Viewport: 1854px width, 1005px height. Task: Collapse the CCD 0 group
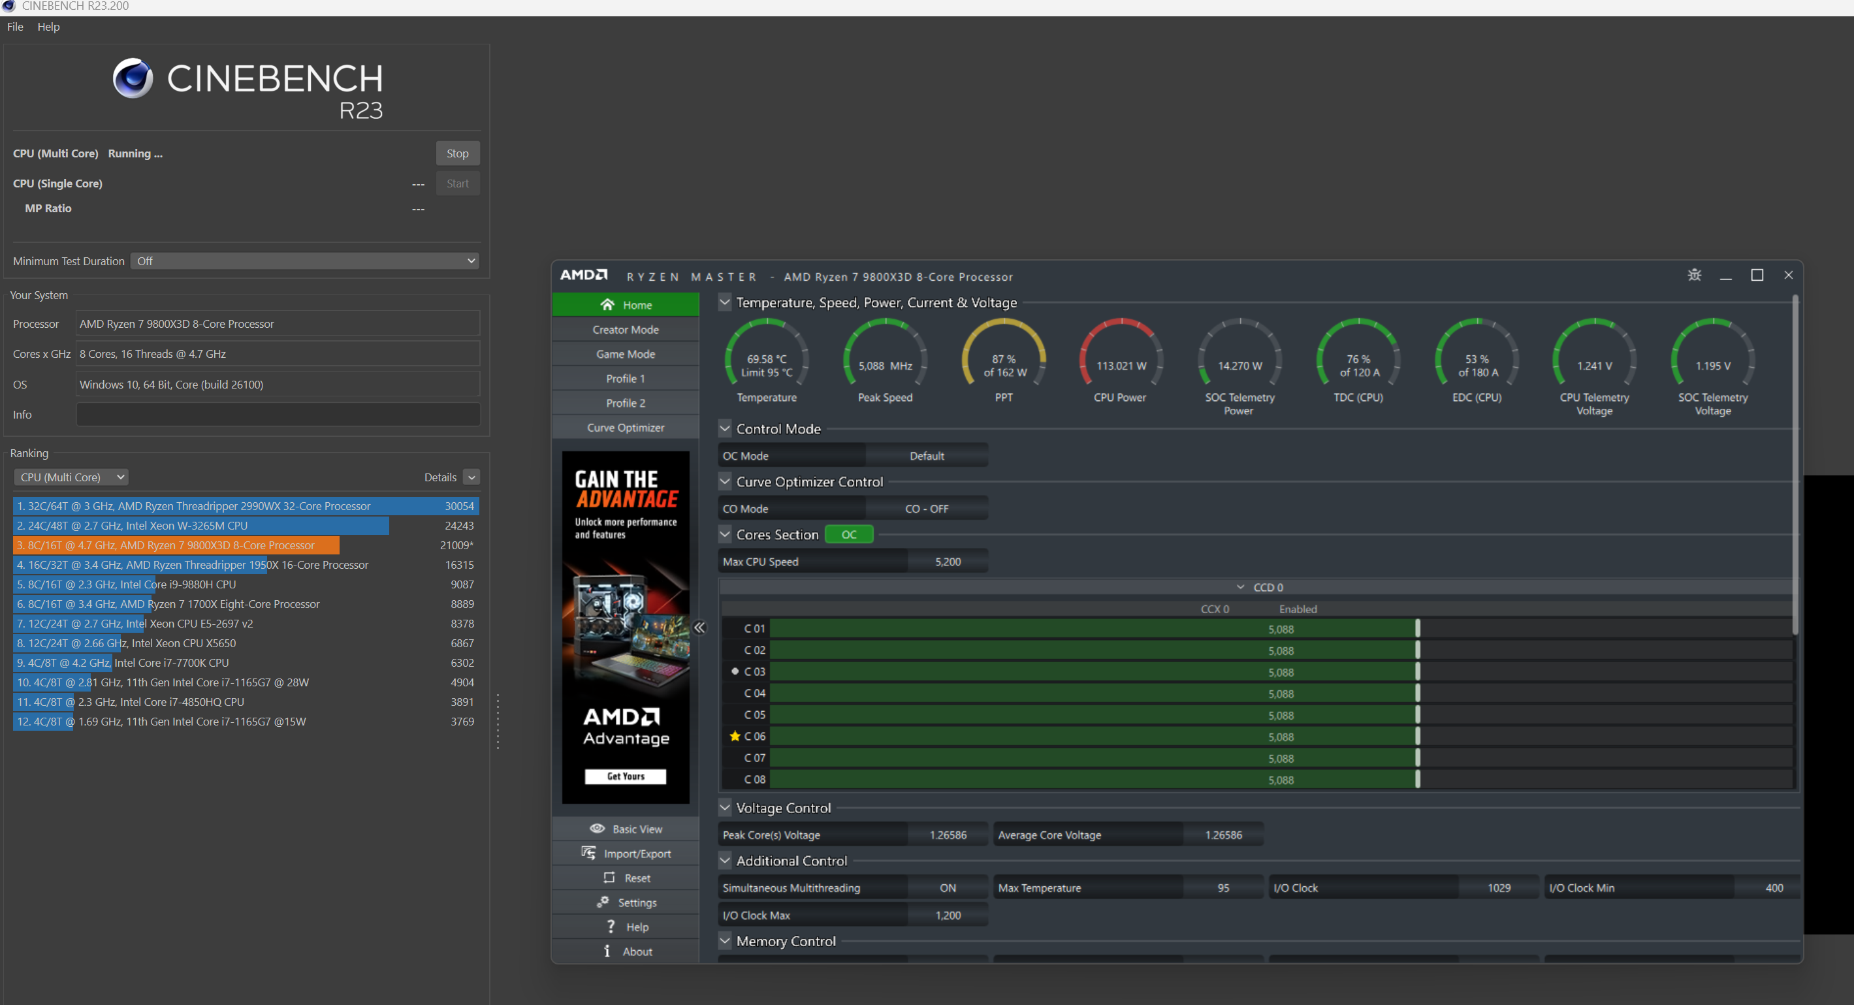point(1240,586)
